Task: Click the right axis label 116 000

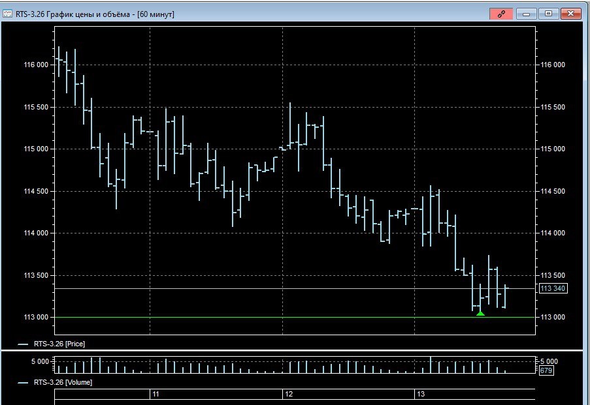Action: tap(553, 65)
